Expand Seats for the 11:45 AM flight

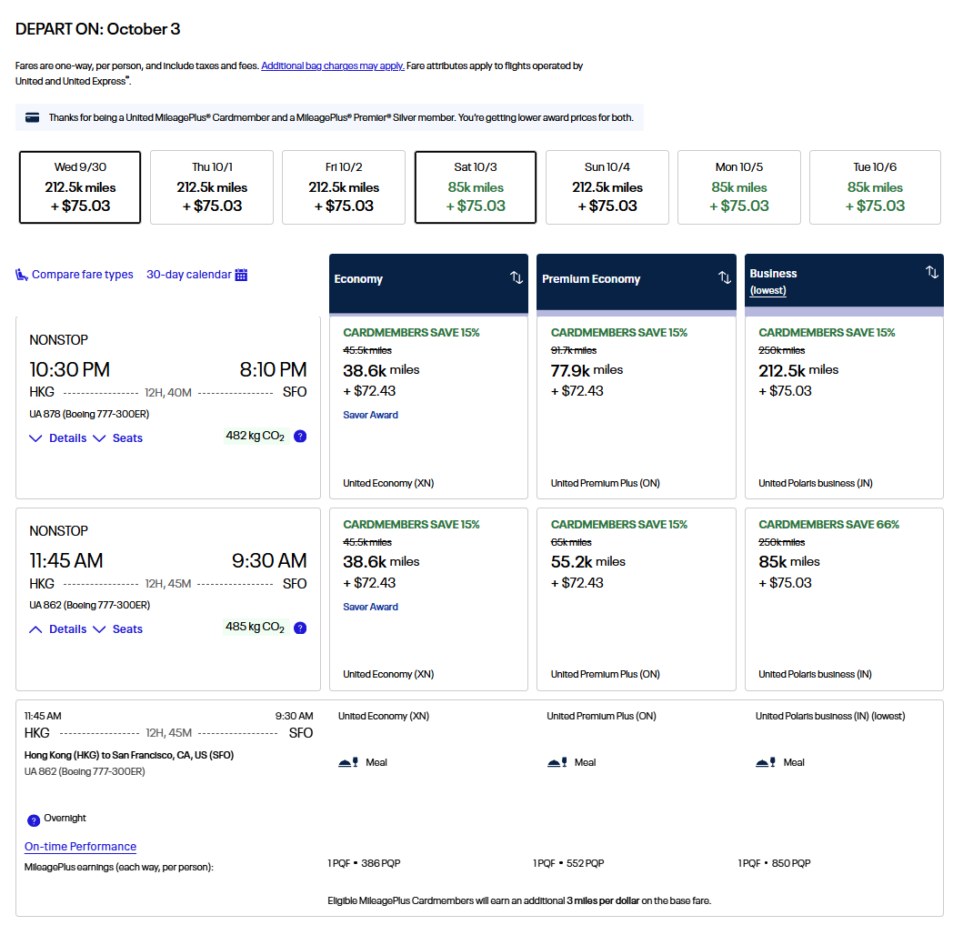point(118,629)
